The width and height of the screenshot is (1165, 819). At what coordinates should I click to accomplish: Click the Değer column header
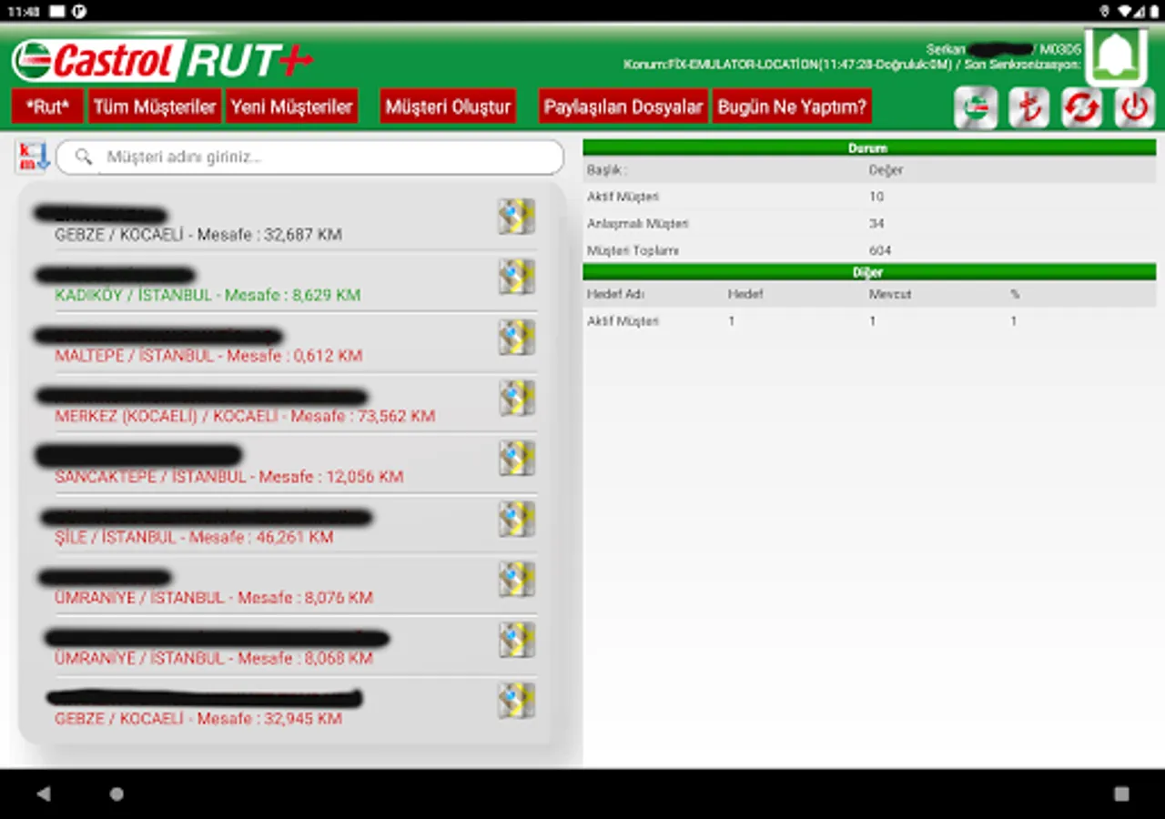[886, 170]
